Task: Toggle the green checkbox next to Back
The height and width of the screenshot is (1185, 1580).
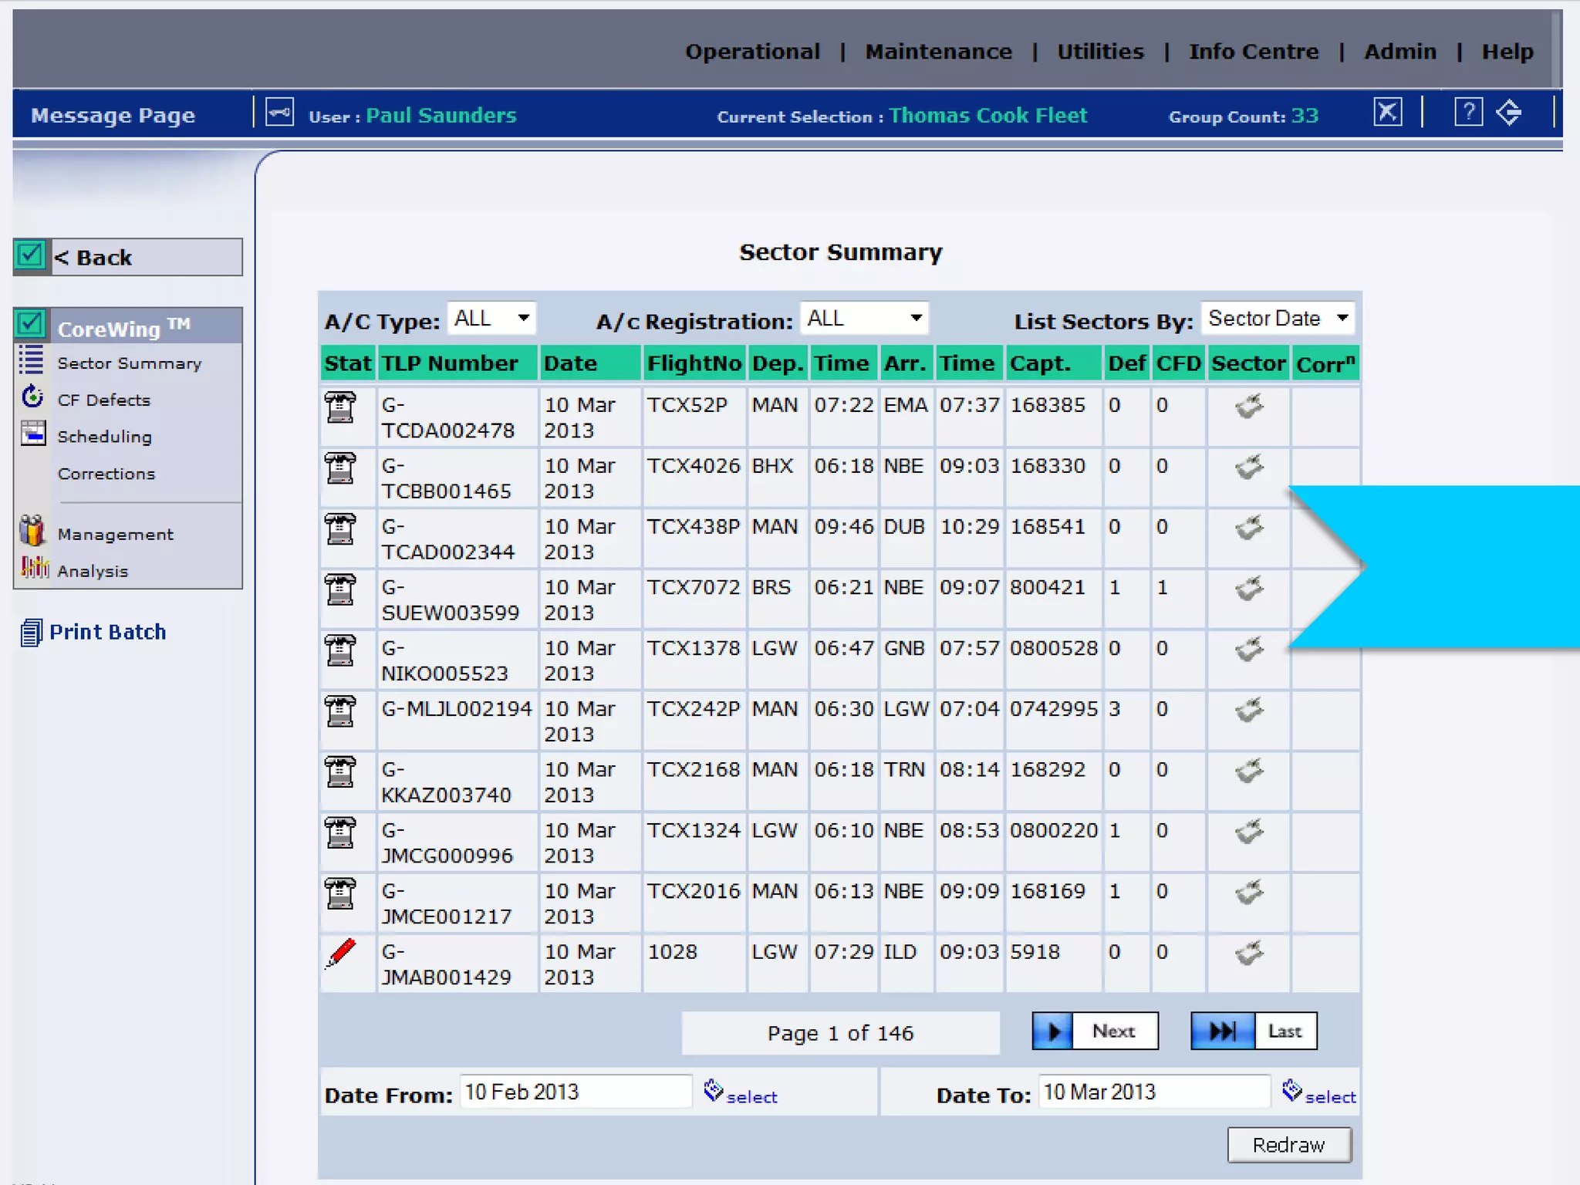Action: (x=31, y=255)
